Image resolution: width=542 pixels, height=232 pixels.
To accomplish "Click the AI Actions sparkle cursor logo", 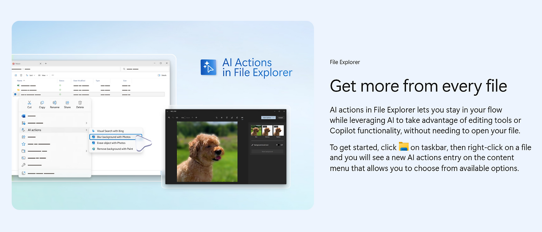I will [x=208, y=67].
